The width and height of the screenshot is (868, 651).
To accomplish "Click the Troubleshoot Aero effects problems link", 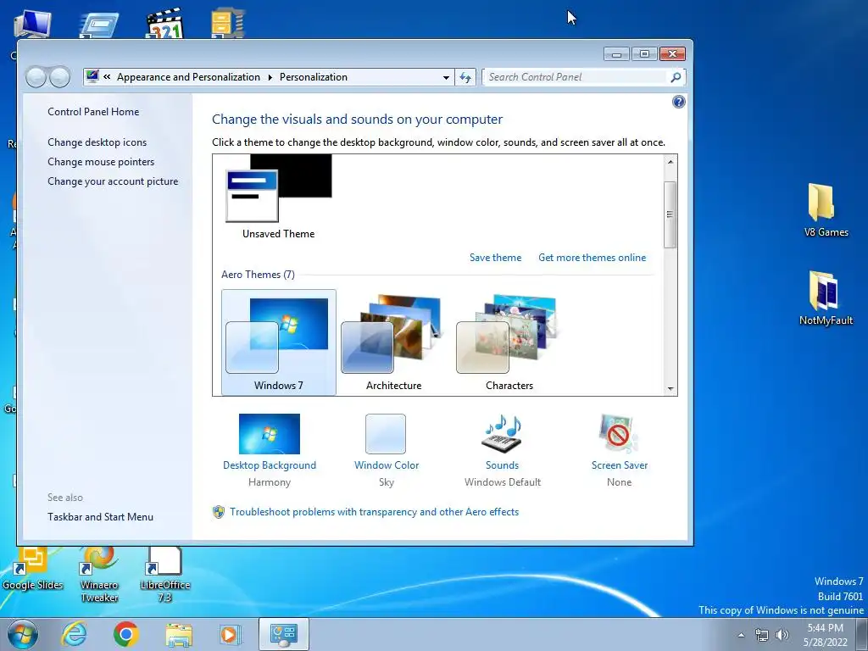I will point(374,512).
